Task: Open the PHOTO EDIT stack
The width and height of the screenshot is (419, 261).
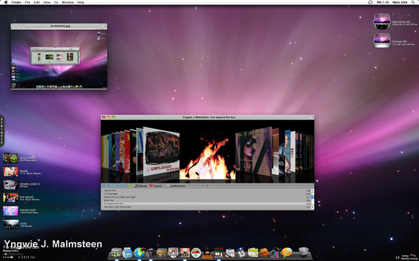Action: 10,211
